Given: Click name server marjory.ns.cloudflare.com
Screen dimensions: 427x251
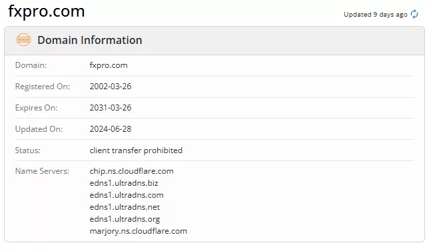Looking at the screenshot, I should [139, 231].
